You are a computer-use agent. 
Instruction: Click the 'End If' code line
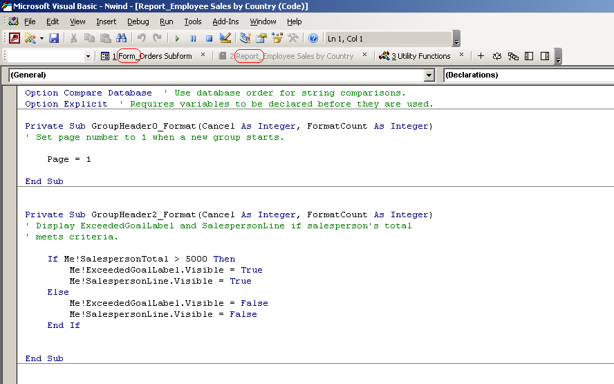coord(64,325)
